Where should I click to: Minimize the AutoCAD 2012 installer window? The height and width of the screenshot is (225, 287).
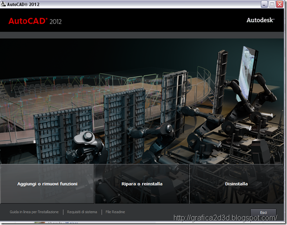point(264,4)
